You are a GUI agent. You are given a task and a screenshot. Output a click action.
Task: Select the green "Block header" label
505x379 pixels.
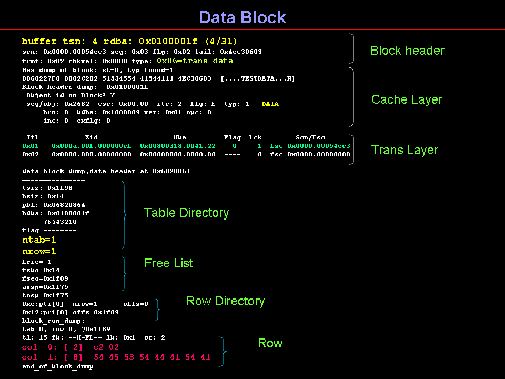[x=407, y=51]
